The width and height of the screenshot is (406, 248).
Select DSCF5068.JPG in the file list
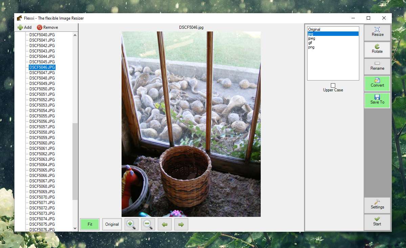coord(42,186)
